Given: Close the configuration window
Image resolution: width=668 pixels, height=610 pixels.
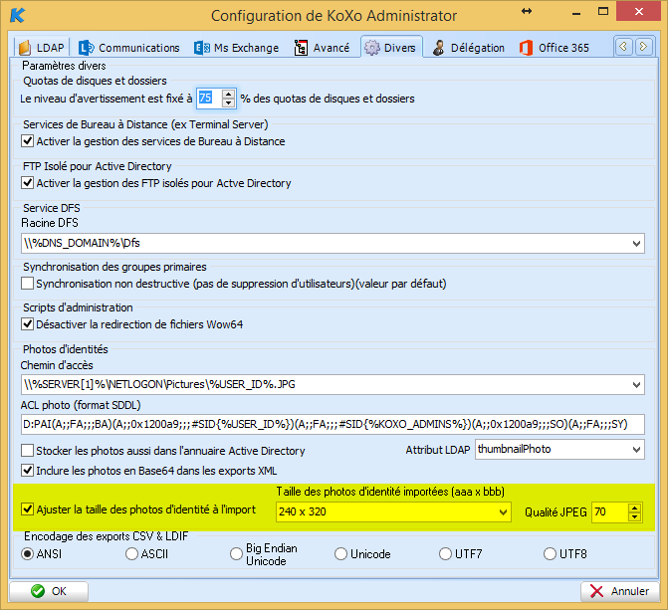Looking at the screenshot, I should coord(638,12).
